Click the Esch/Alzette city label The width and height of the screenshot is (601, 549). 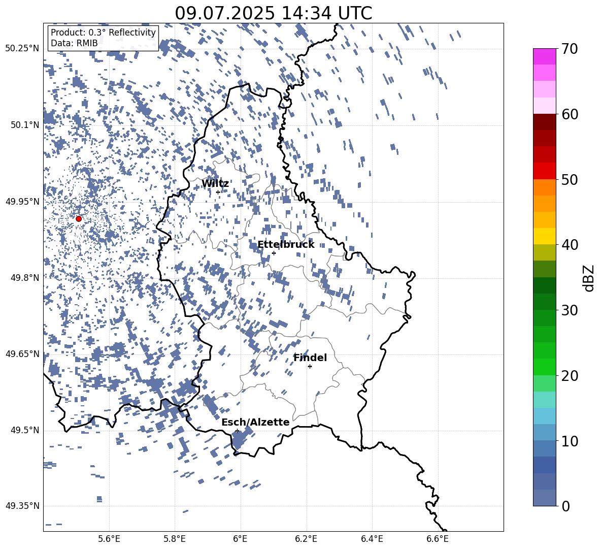click(256, 422)
